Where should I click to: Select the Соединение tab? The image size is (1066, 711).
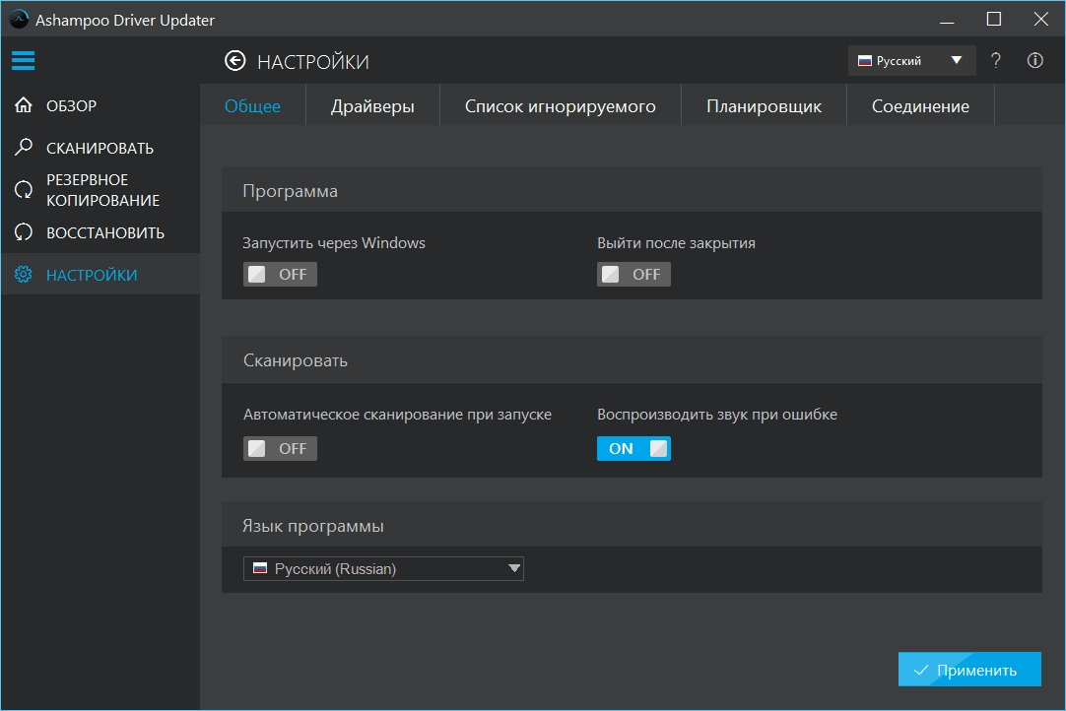920,106
